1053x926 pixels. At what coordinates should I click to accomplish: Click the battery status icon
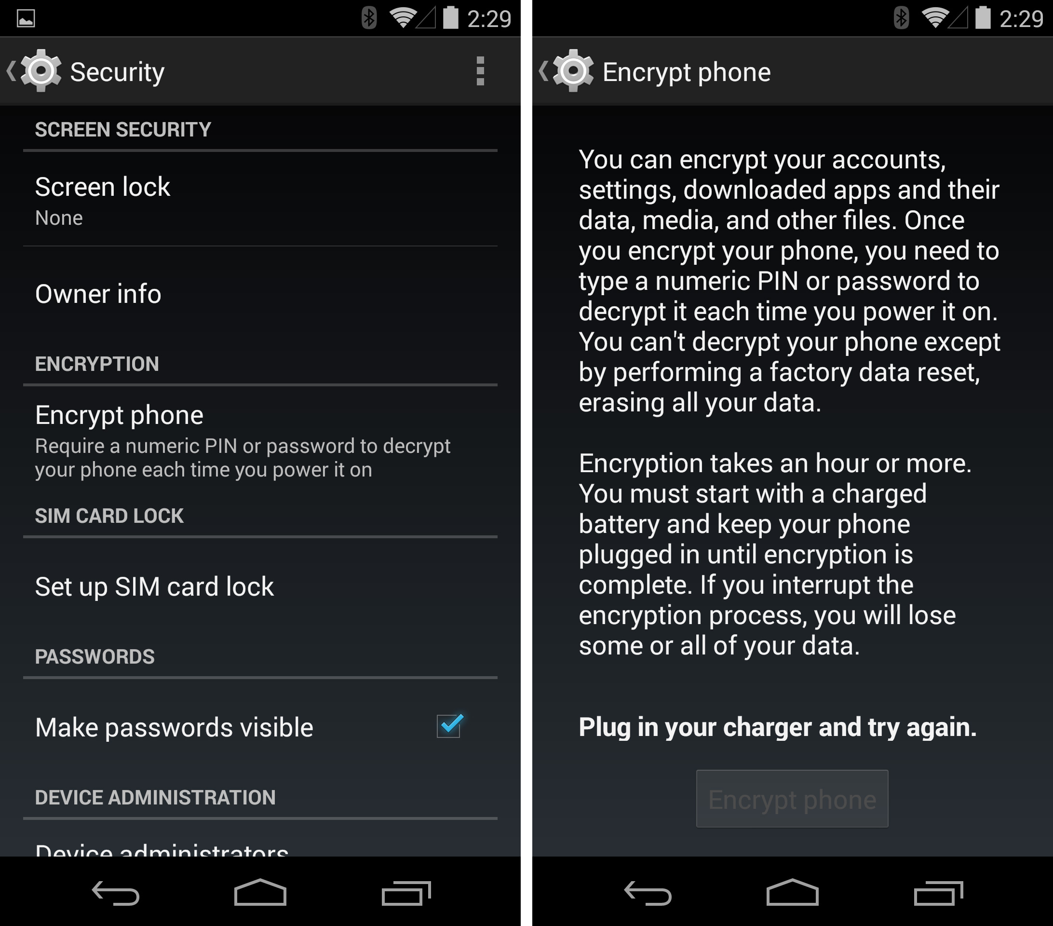[x=451, y=17]
